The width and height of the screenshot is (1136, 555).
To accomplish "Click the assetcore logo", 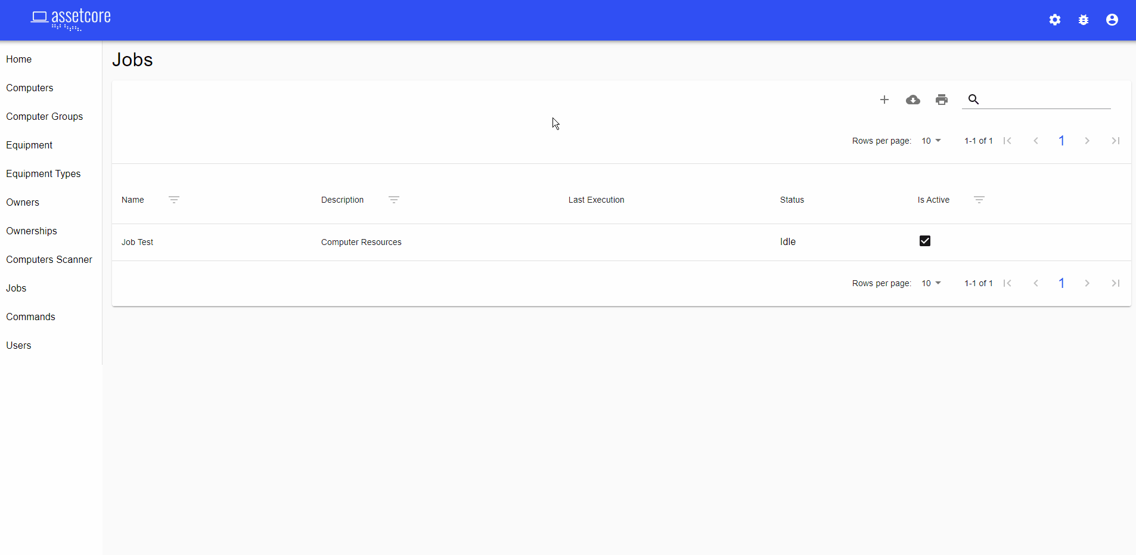I will tap(71, 20).
